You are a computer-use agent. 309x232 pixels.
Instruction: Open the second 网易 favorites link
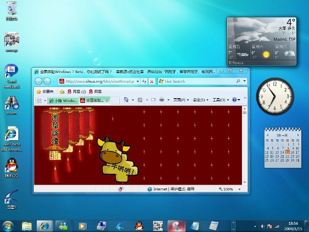[96, 92]
